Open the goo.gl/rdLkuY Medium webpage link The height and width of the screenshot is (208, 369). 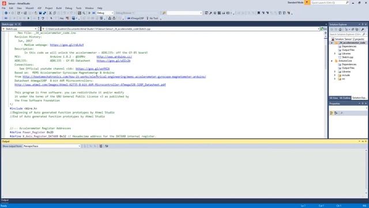point(67,45)
